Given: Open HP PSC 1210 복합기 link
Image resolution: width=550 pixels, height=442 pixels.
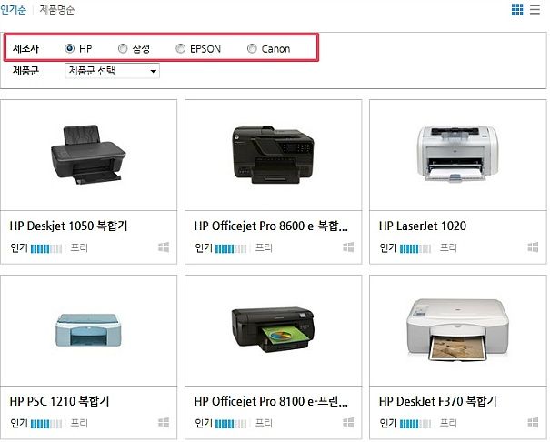Looking at the screenshot, I should [60, 401].
